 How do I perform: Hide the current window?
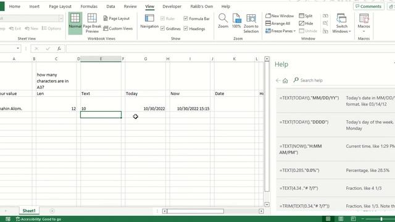click(x=306, y=23)
